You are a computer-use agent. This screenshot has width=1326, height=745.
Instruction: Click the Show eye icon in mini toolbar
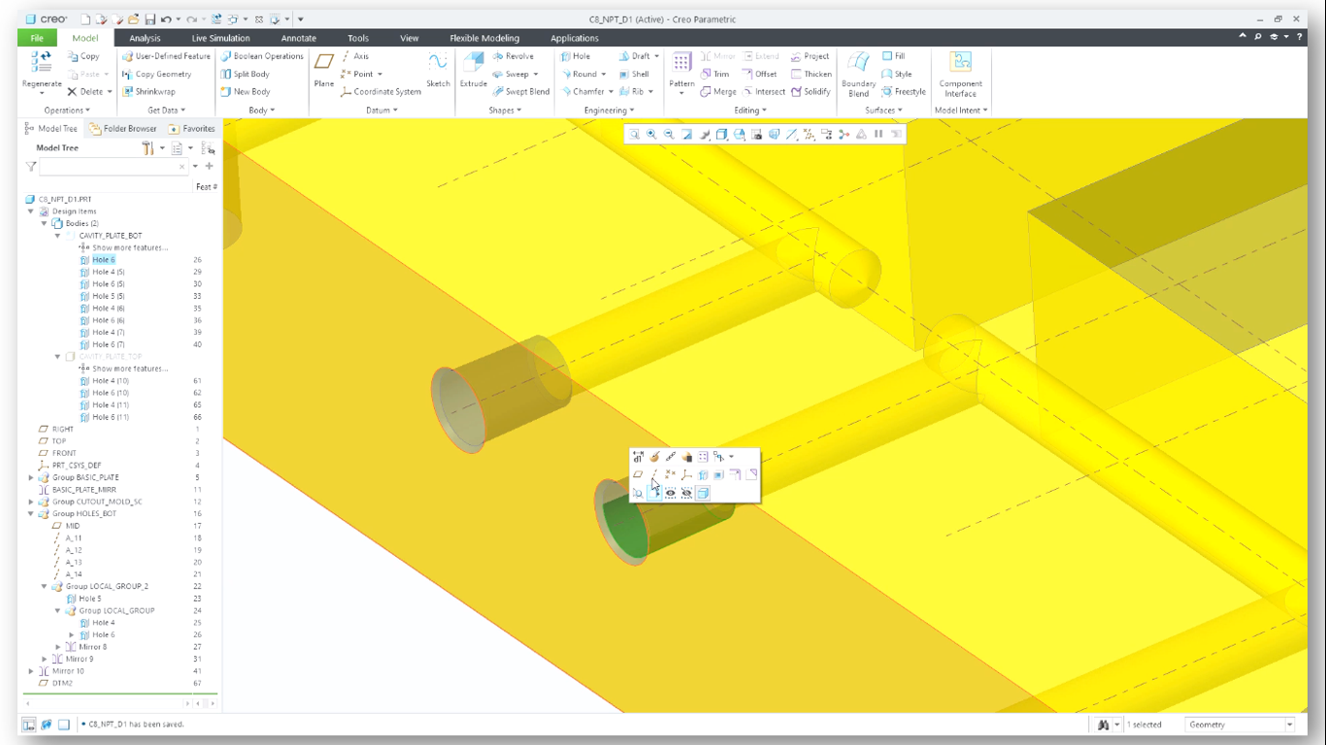tap(671, 493)
